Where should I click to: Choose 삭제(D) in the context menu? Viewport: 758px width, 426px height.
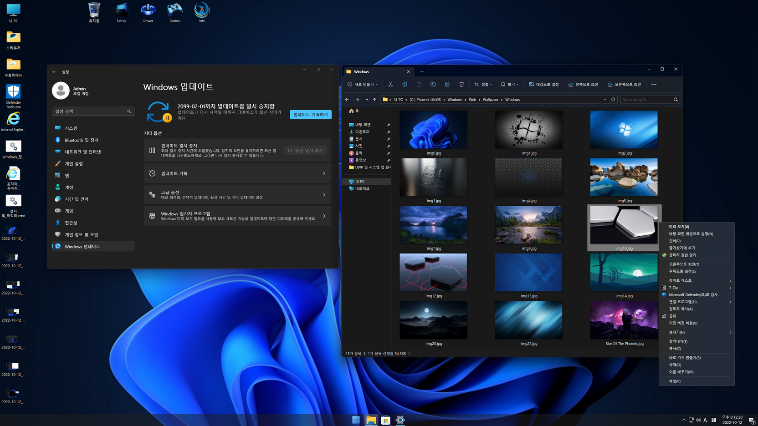697,365
